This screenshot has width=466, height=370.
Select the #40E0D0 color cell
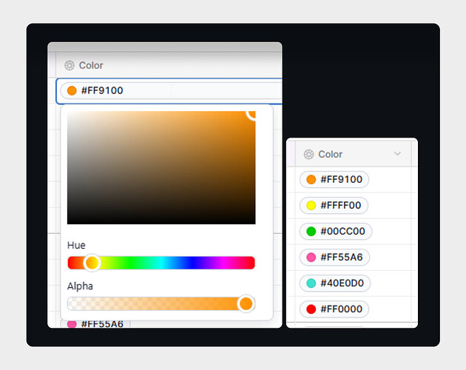coord(335,283)
